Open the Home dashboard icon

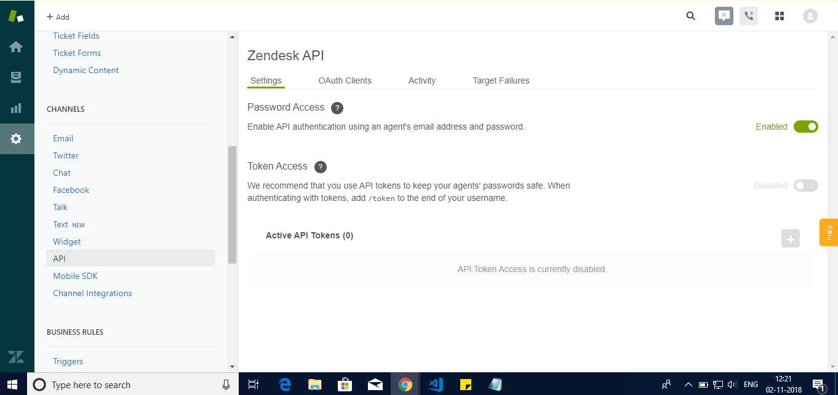pyautogui.click(x=16, y=47)
